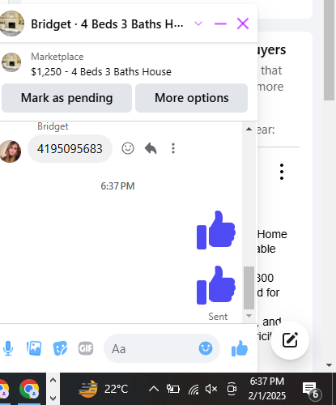The image size is (336, 405).
Task: Compose a new message with pencil icon
Action: pyautogui.click(x=290, y=340)
